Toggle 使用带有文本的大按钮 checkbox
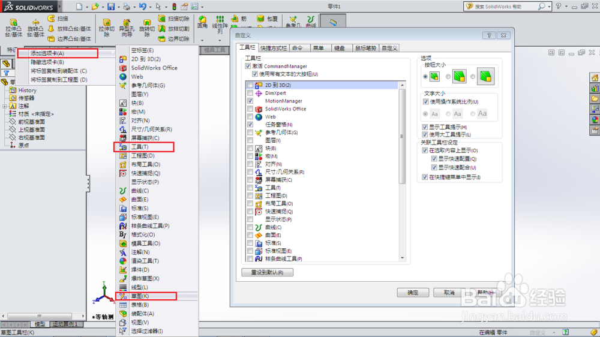This screenshot has width=600, height=337. (255, 74)
